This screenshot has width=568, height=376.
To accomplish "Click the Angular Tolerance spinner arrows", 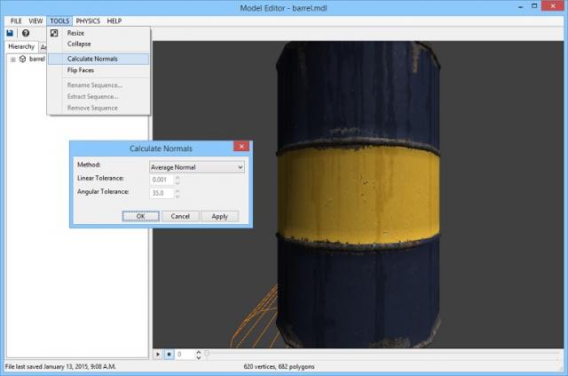I will click(177, 193).
